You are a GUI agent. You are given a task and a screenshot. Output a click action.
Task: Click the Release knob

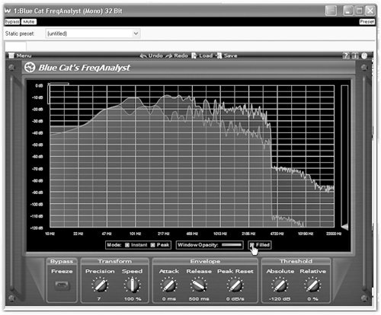pos(199,285)
